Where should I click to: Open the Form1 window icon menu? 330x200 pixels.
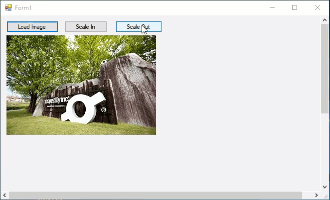(8, 8)
